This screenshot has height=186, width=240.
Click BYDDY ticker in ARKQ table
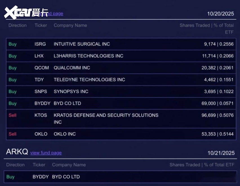(41, 177)
